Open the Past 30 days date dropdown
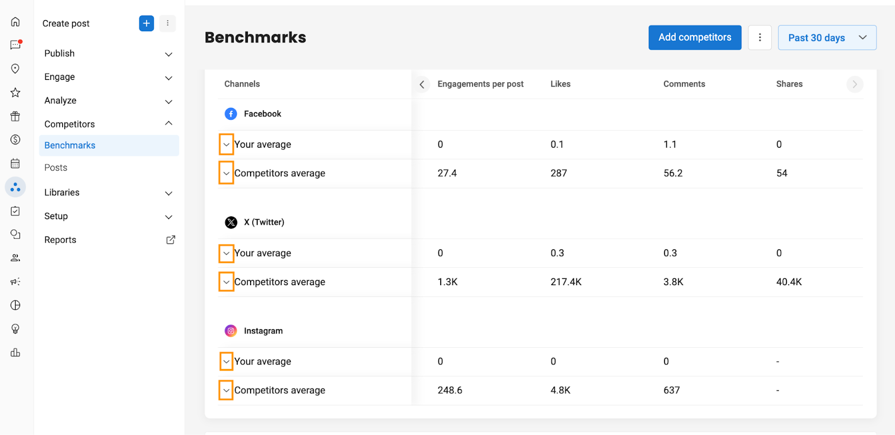This screenshot has height=435, width=895. [x=827, y=37]
